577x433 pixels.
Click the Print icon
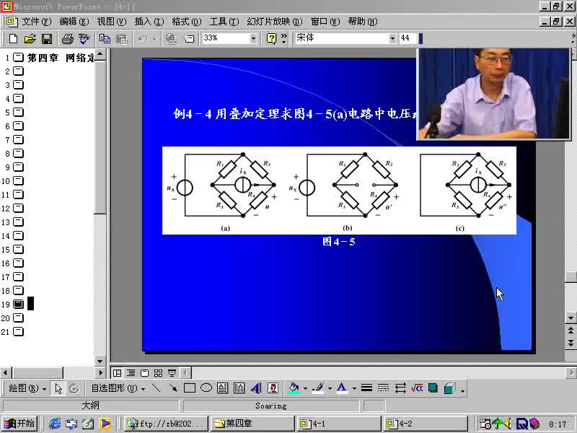coord(68,38)
